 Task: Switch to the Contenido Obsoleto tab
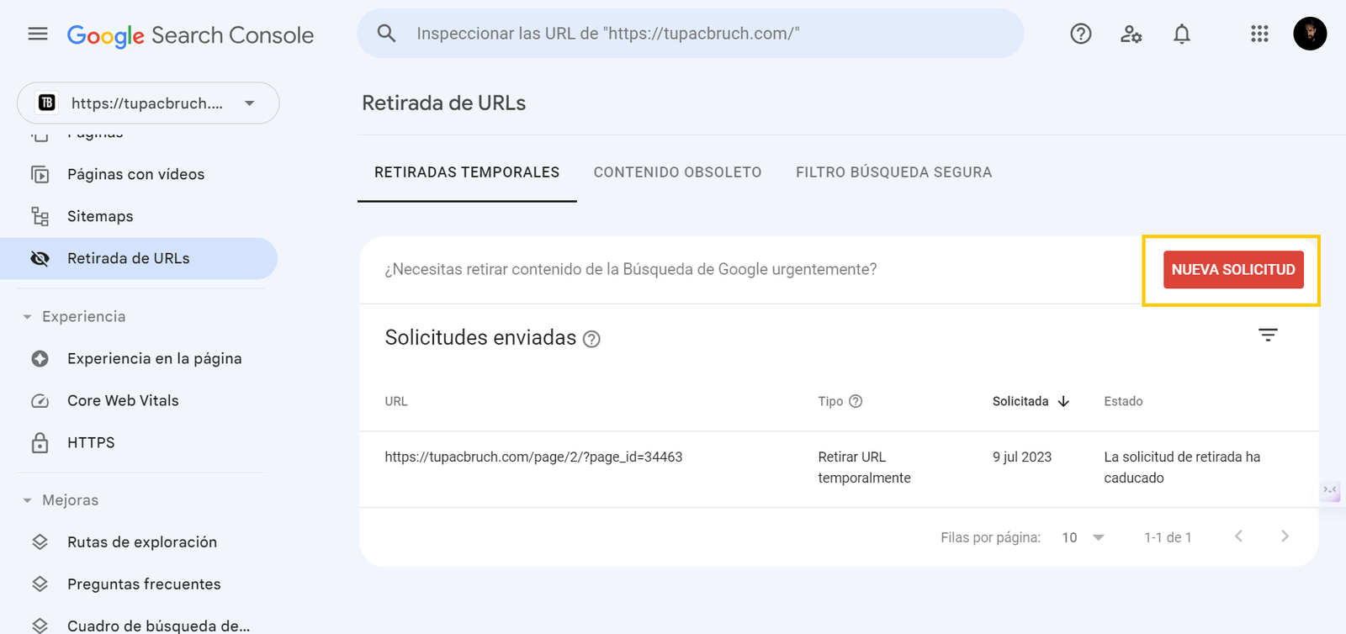click(x=677, y=172)
